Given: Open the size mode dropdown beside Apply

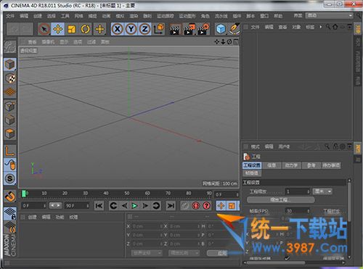Looking at the screenshot, I should [184, 253].
